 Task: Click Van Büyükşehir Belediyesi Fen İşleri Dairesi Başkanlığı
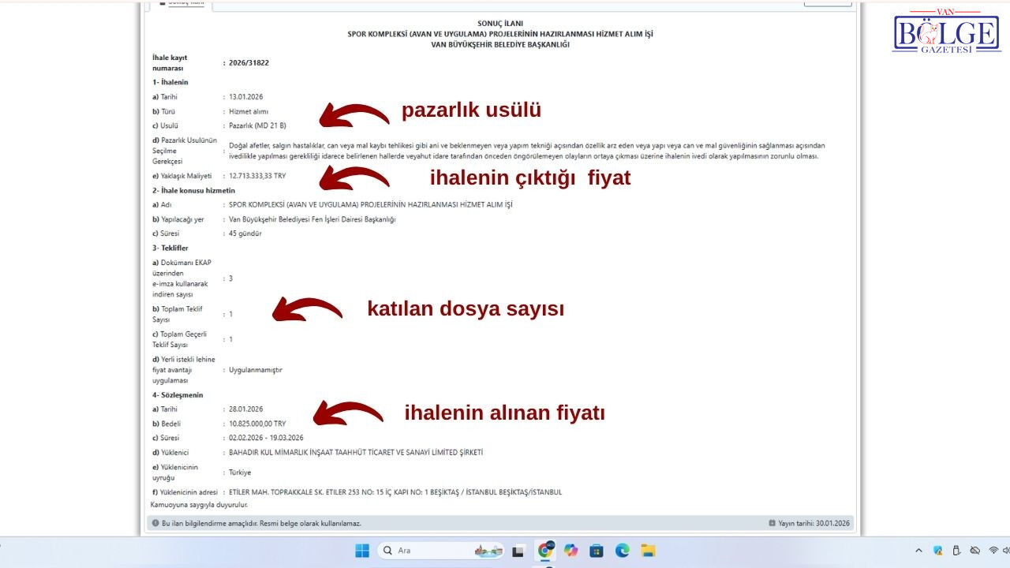pyautogui.click(x=312, y=219)
